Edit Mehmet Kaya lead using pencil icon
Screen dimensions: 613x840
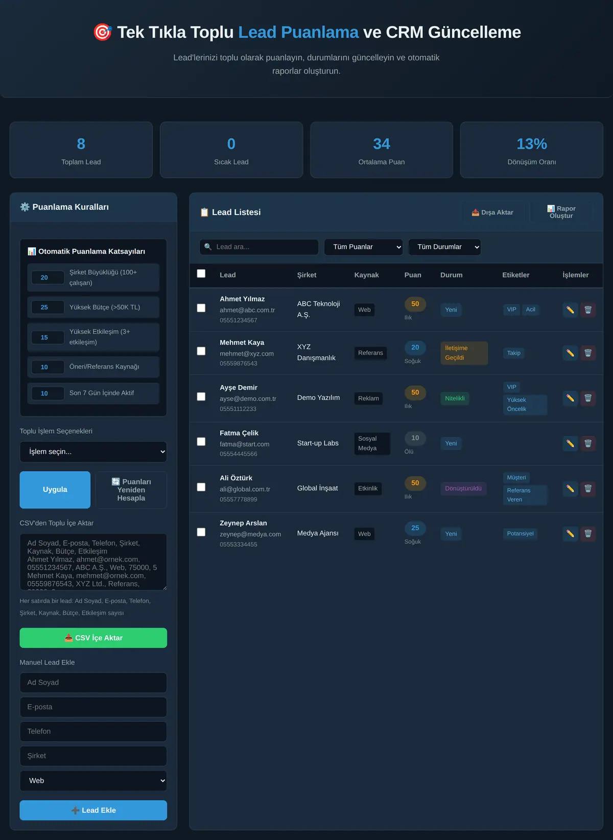click(570, 353)
